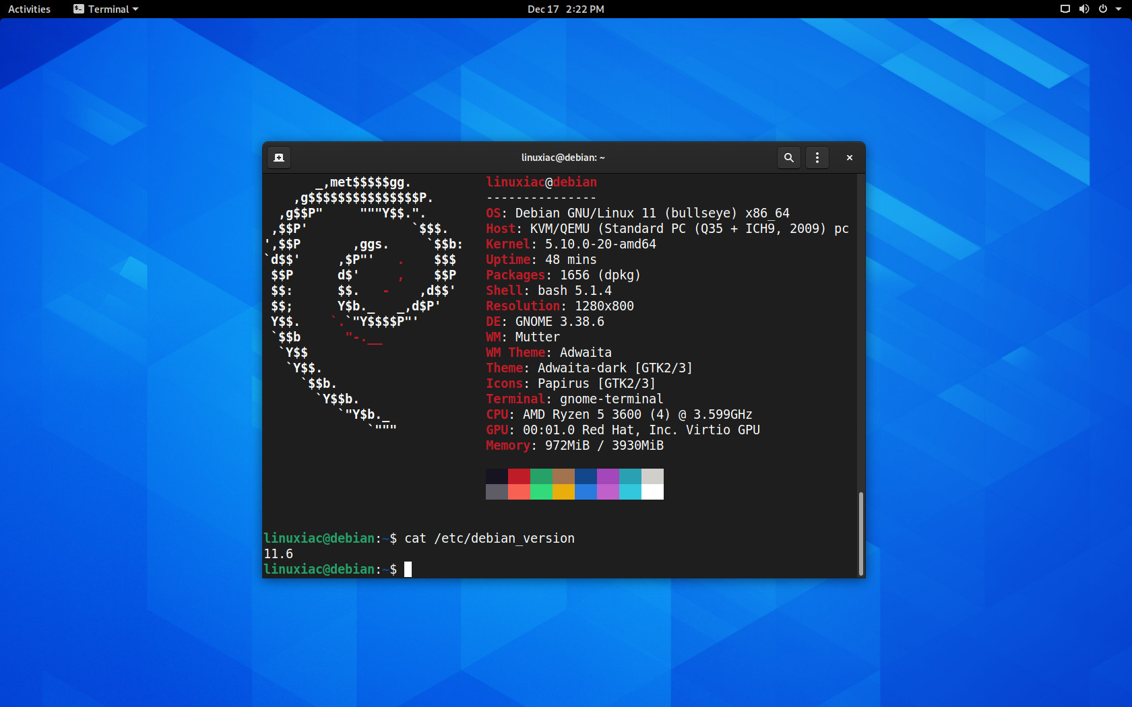The image size is (1132, 707).
Task: Click the Kernel 5.10.0-20-amd64 line
Action: [x=571, y=244]
